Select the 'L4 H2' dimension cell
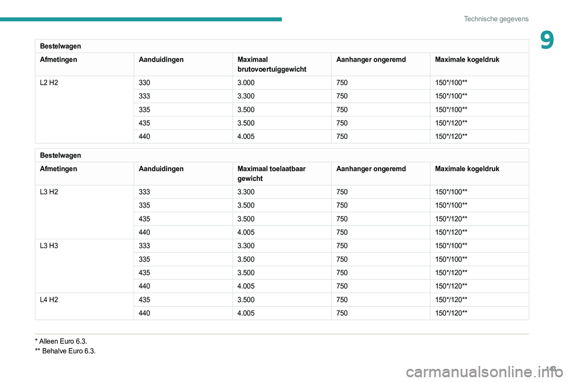 [49, 300]
